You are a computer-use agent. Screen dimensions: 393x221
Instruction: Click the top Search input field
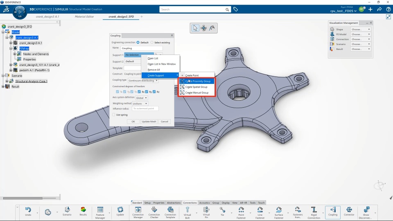click(x=192, y=9)
